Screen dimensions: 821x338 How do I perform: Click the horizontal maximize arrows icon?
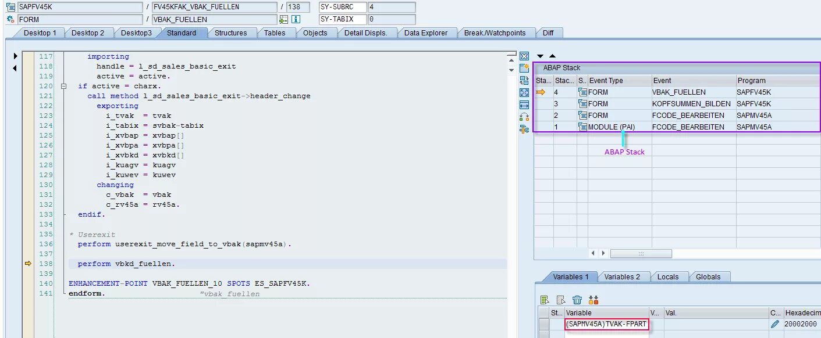pyautogui.click(x=524, y=105)
